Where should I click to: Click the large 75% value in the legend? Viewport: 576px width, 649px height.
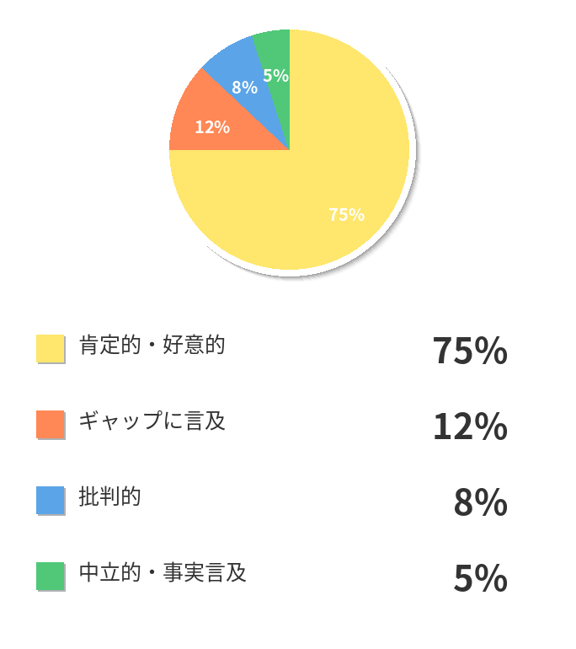coord(470,351)
